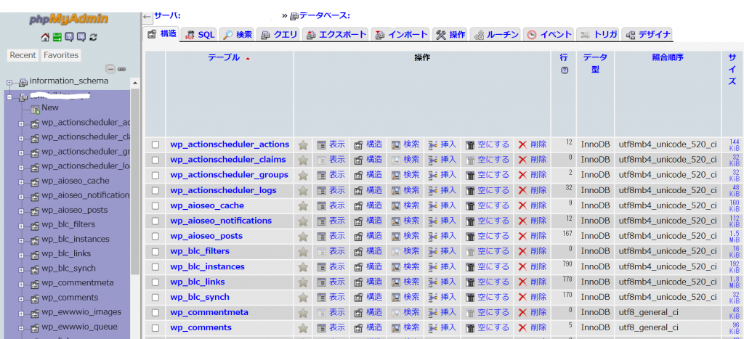The height and width of the screenshot is (339, 744).
Task: Click the delete X icon for wp_blc_filters
Action: coord(522,251)
